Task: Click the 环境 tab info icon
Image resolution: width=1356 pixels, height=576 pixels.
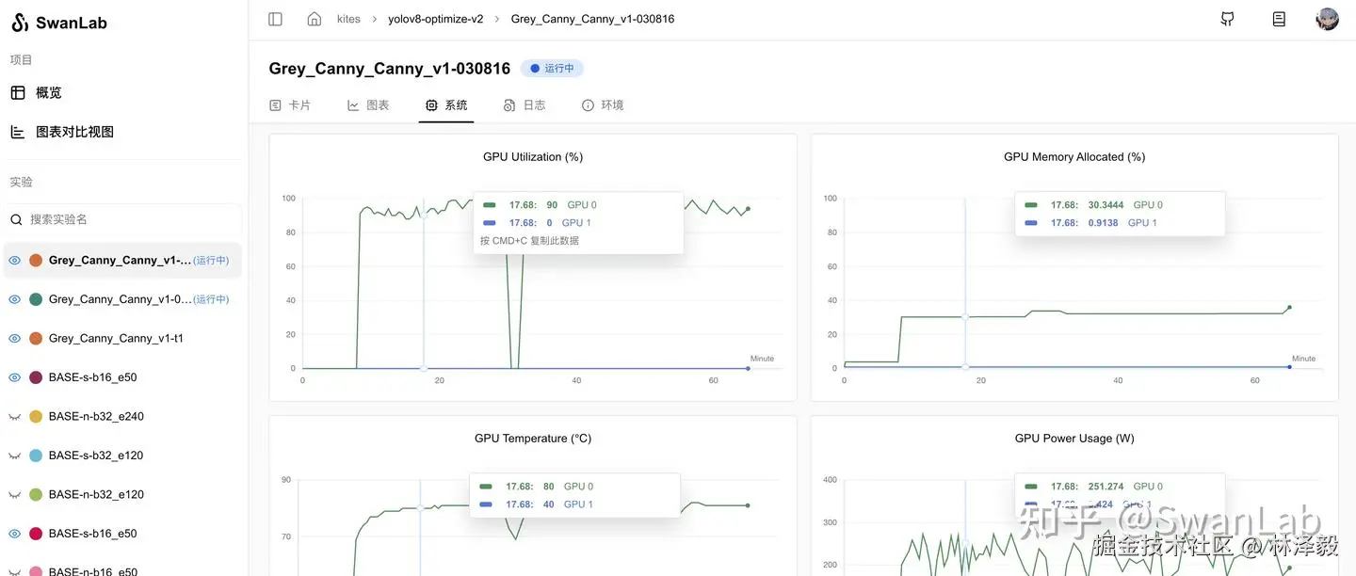Action: (x=589, y=105)
